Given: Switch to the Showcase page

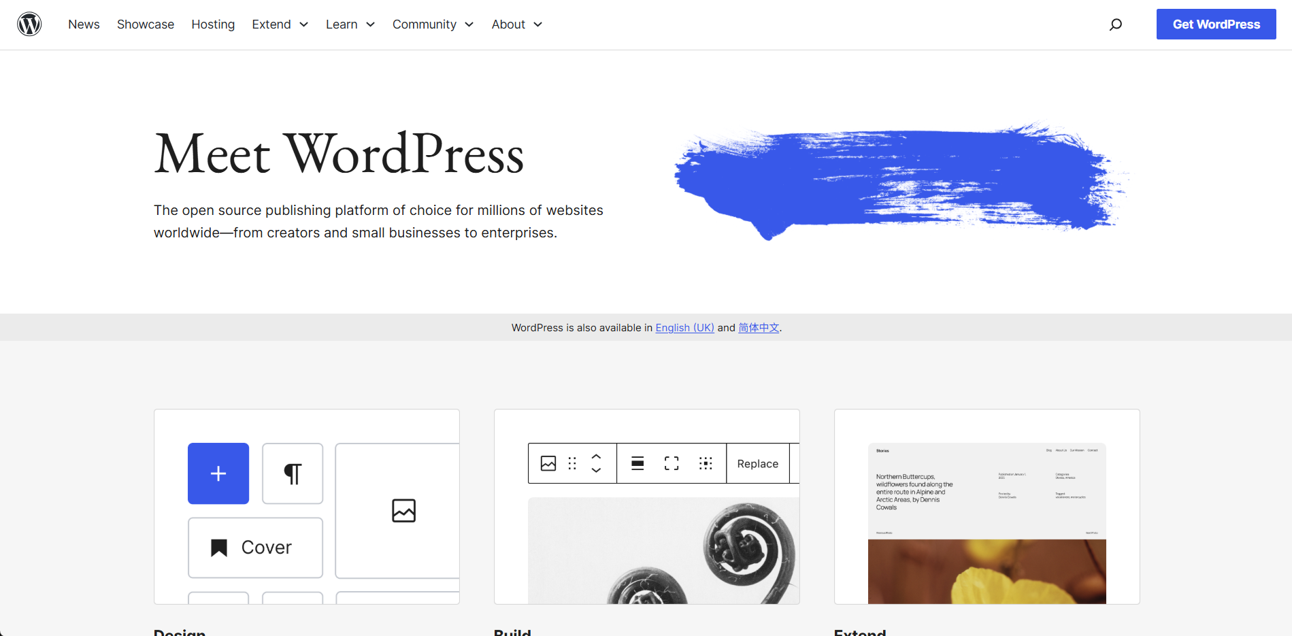Looking at the screenshot, I should [145, 24].
